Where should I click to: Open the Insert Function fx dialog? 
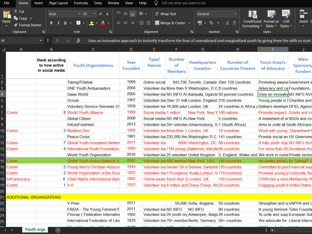[x=78, y=41]
